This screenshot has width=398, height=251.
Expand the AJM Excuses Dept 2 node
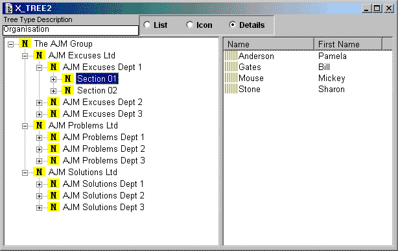click(x=39, y=103)
